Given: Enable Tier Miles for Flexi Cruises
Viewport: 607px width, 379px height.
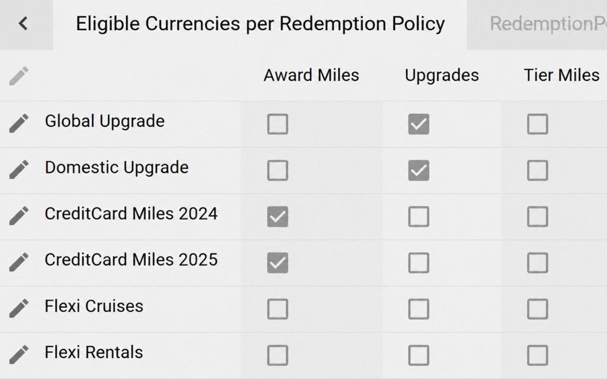Looking at the screenshot, I should (537, 309).
